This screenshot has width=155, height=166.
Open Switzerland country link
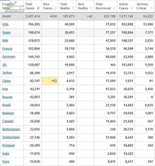(x=11, y=137)
